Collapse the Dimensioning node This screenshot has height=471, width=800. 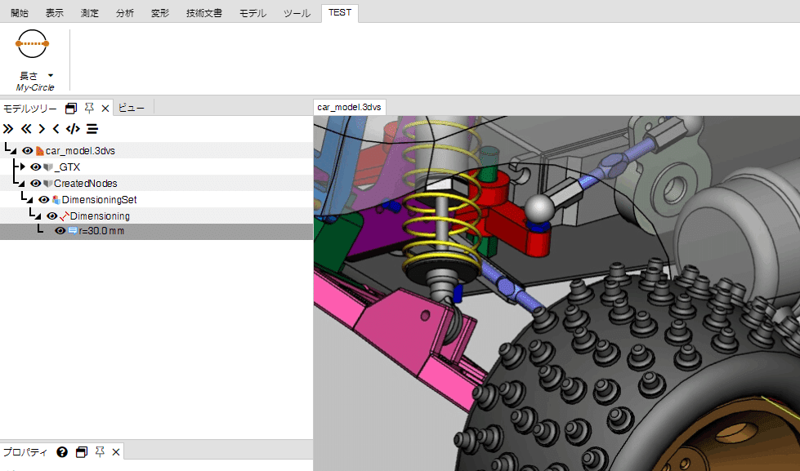tap(38, 216)
